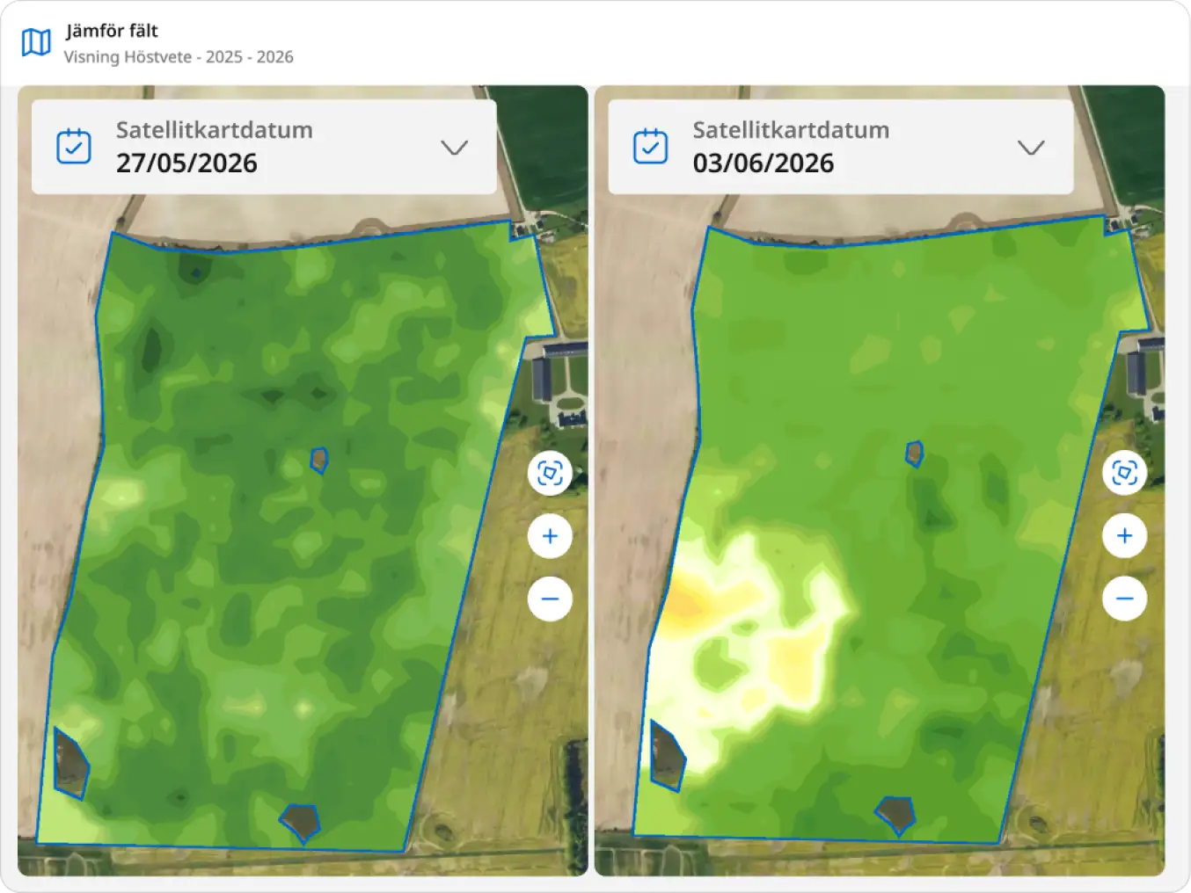
Task: Click the map icon beside Jämför fält
Action: (x=36, y=42)
